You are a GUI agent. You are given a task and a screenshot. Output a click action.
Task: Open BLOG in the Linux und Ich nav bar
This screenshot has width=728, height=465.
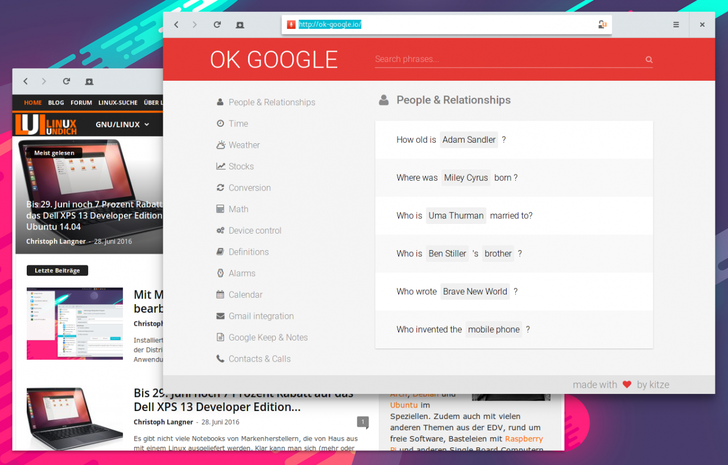[x=56, y=103]
